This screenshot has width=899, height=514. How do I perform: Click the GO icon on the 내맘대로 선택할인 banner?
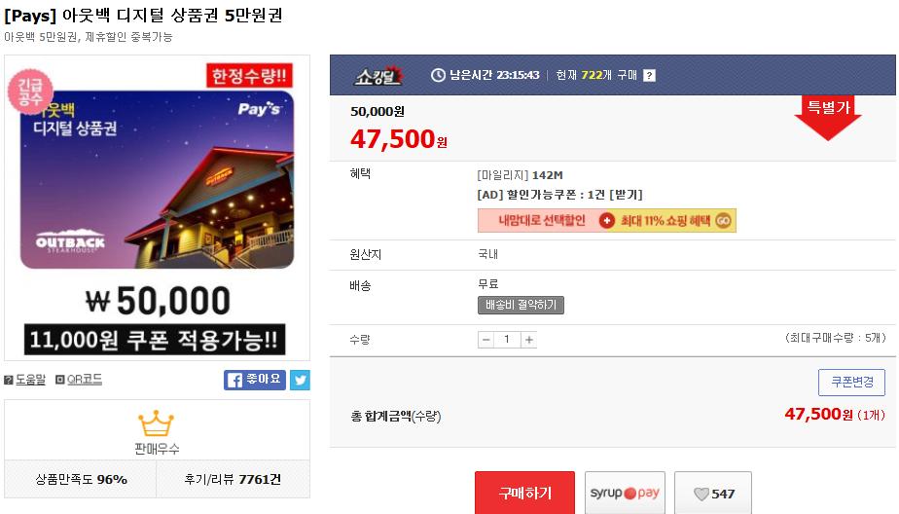[724, 220]
